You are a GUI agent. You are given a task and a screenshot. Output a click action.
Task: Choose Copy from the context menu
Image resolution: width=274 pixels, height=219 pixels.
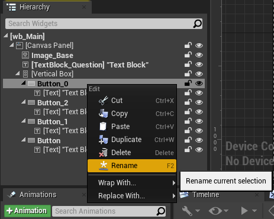click(132, 114)
